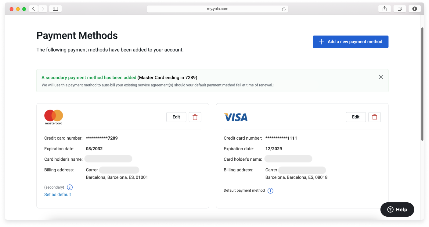Click the my.yola.com address bar

[x=218, y=9]
